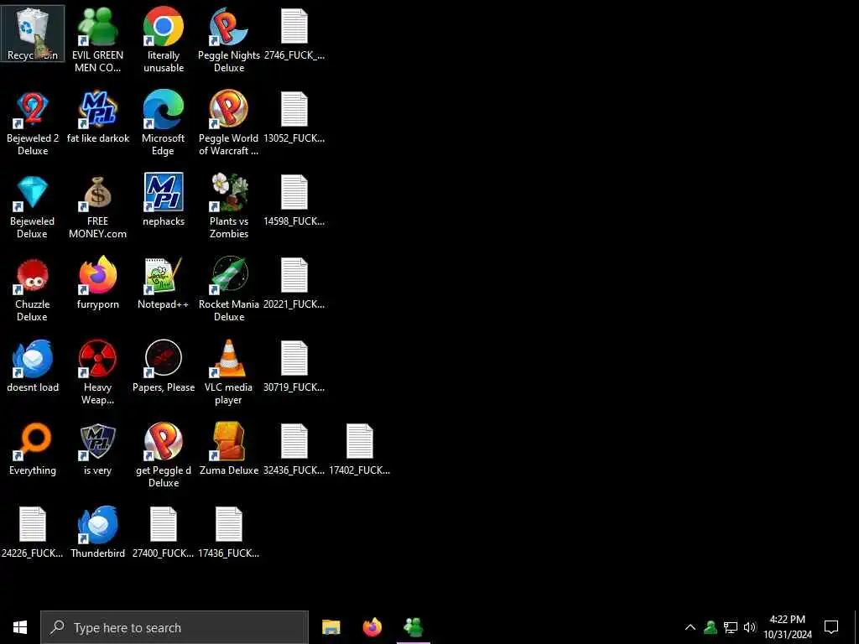This screenshot has width=859, height=644.
Task: Click the fat like darkok shortcut
Action: 97,117
